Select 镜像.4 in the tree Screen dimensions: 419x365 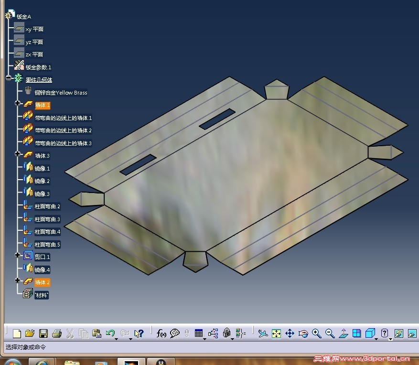coord(42,269)
